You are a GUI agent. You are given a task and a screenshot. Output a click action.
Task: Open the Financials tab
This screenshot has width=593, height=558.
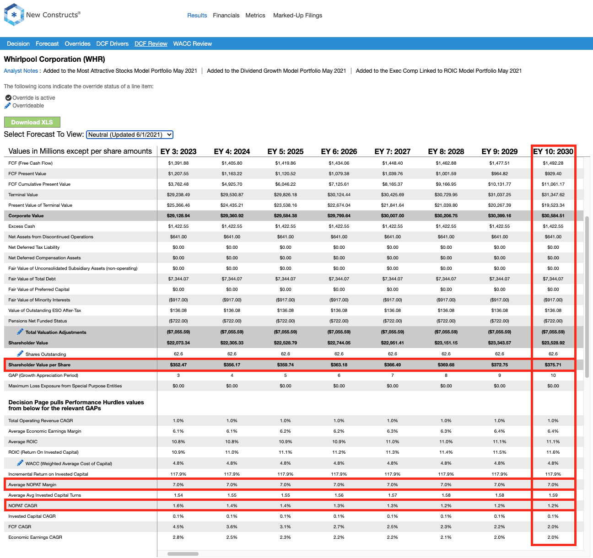click(x=226, y=16)
